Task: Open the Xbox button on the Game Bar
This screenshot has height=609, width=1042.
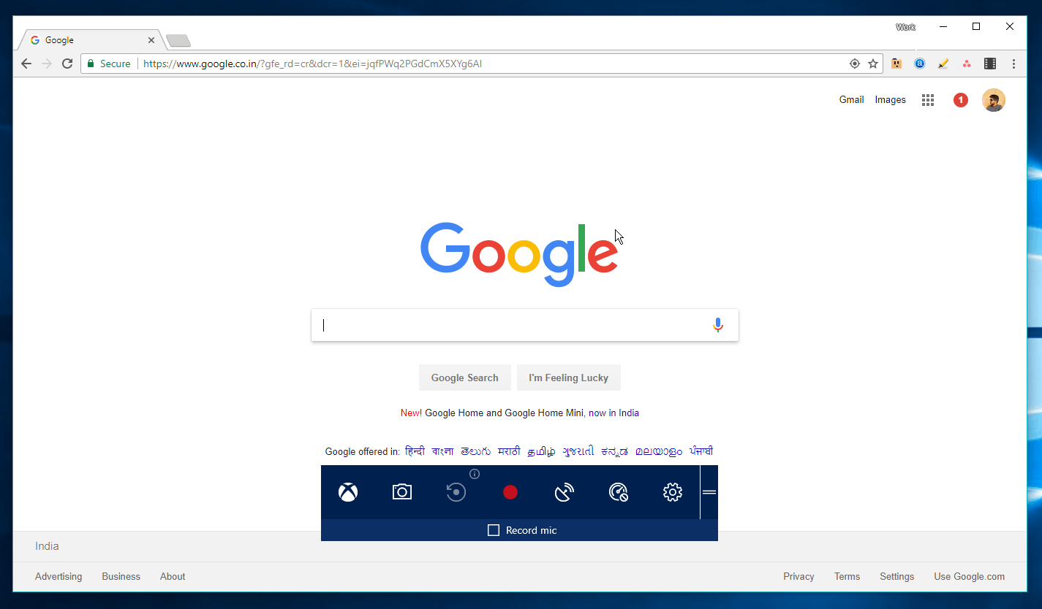Action: (x=347, y=492)
